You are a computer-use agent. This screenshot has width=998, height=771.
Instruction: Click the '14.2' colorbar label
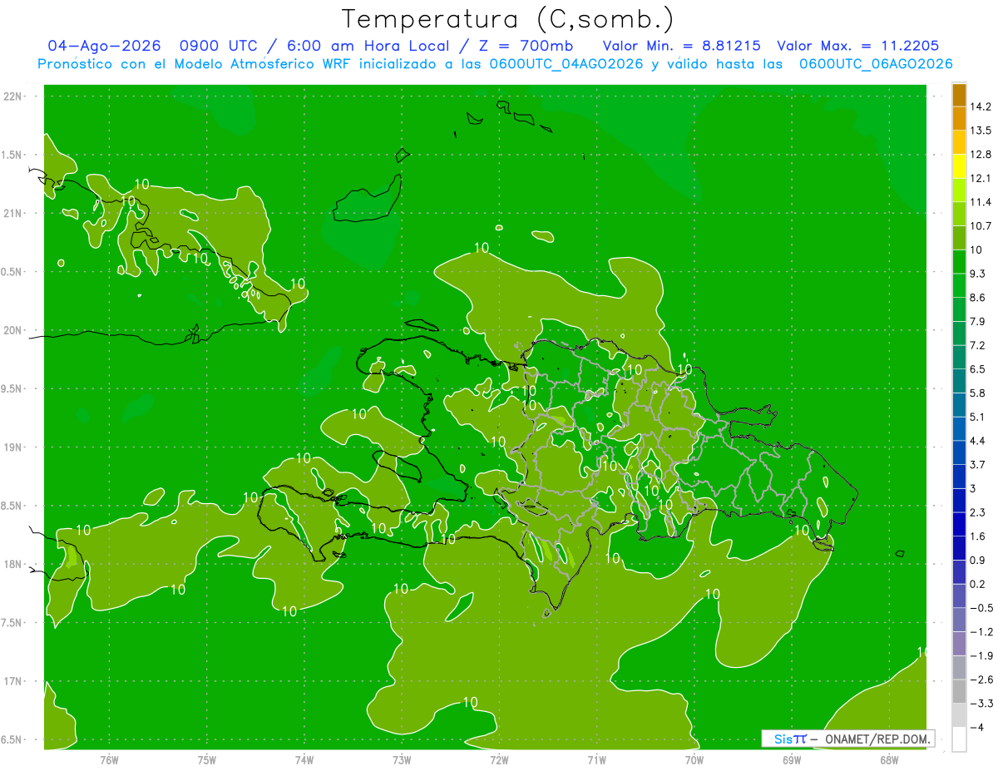[981, 106]
